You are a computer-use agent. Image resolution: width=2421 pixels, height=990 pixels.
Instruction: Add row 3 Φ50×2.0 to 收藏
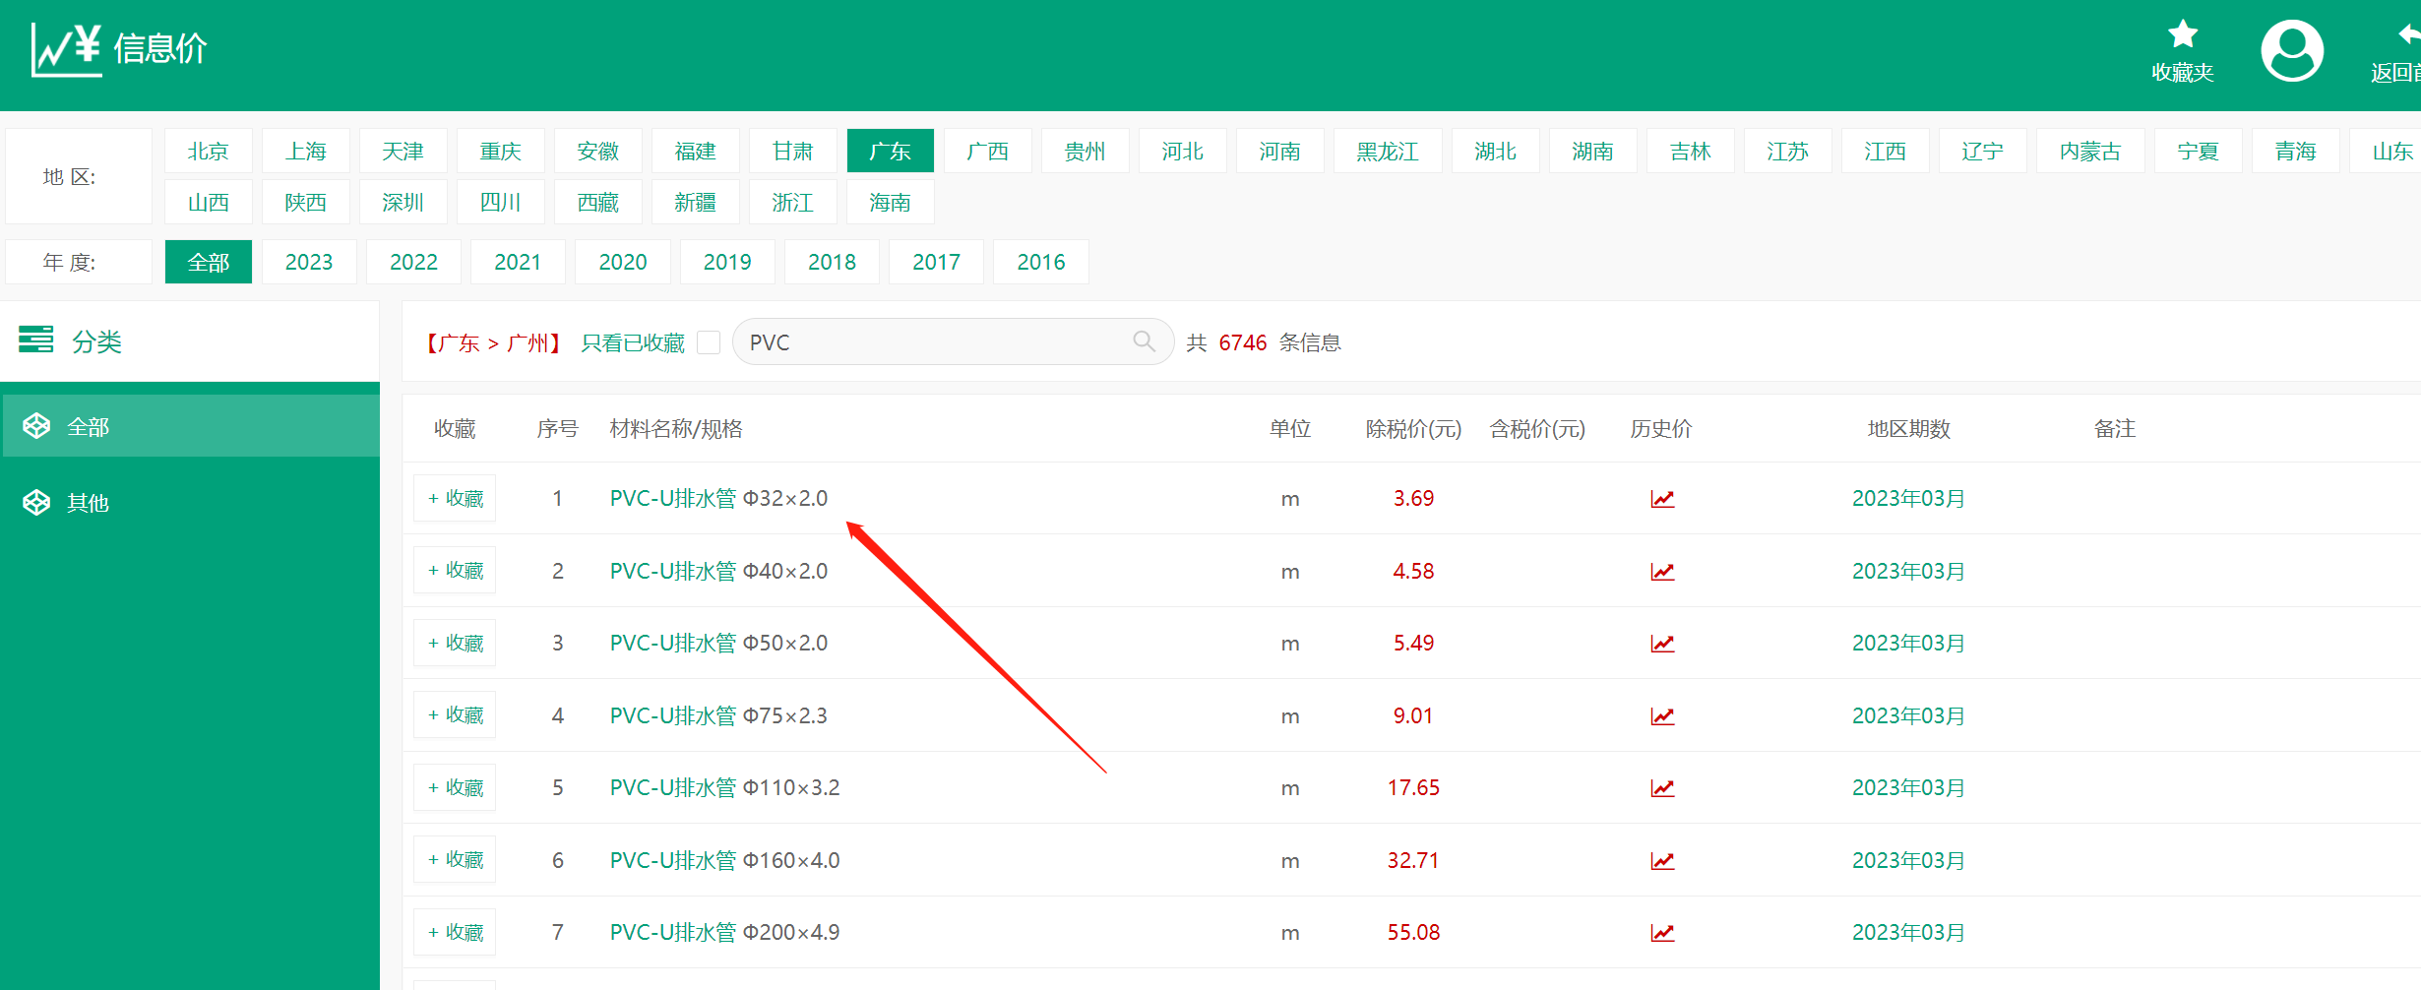(455, 643)
